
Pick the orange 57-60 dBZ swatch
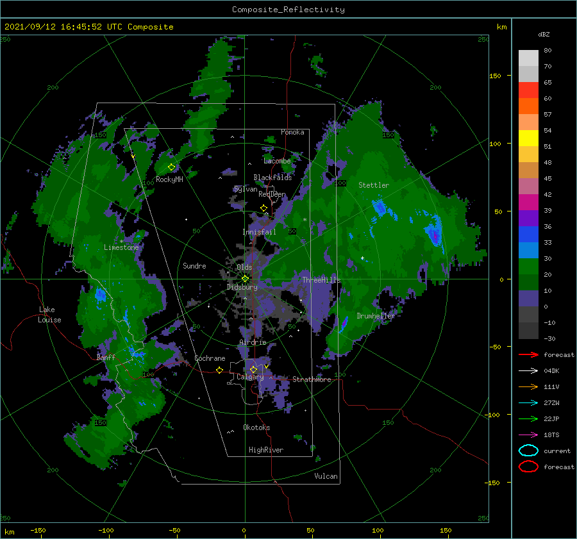528,106
